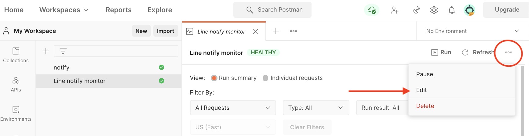Open the three-dot monitor actions menu
Image resolution: width=529 pixels, height=136 pixels.
509,52
